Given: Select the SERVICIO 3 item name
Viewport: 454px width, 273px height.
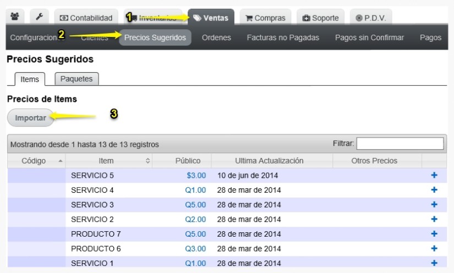Looking at the screenshot, I should (92, 205).
